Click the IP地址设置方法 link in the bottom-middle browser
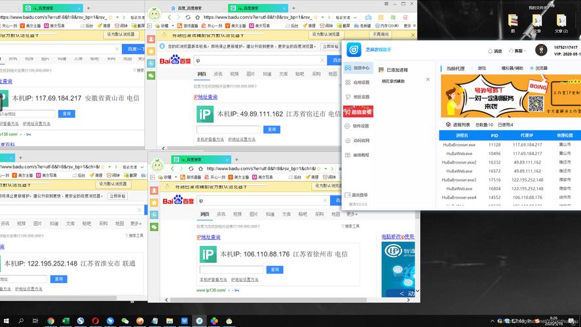Viewport: 581px width, 327px height. pos(244,280)
